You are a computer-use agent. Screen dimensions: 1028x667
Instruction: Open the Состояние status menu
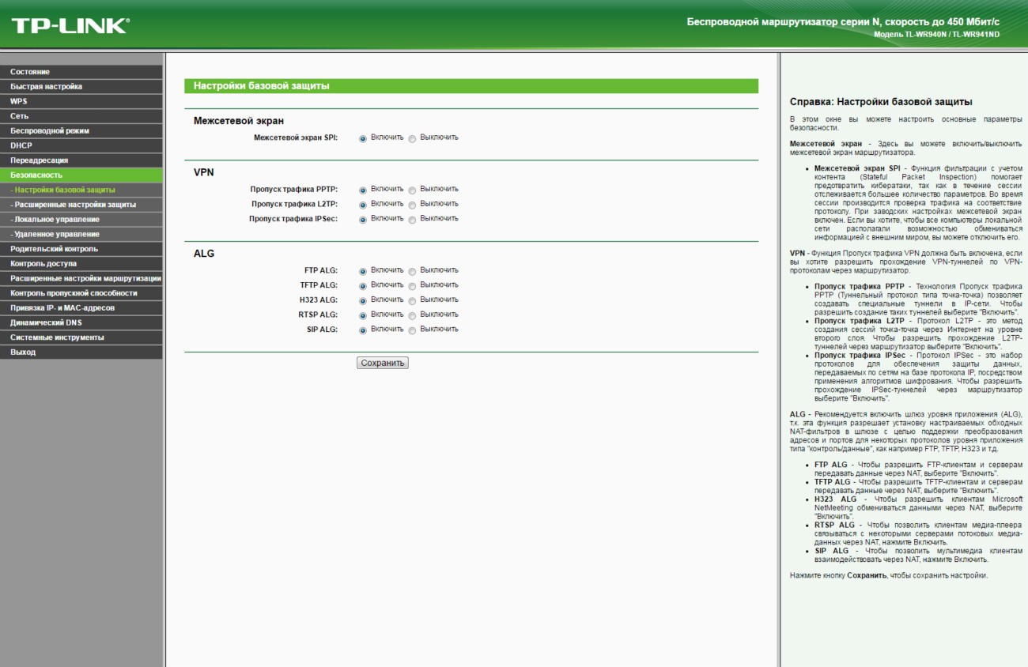(x=30, y=72)
